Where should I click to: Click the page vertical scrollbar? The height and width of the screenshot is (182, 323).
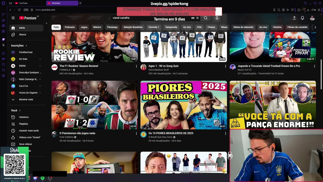pyautogui.click(x=321, y=74)
